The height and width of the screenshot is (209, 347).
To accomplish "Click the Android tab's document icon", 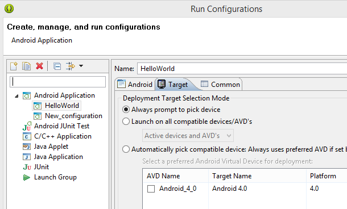I will click(121, 83).
